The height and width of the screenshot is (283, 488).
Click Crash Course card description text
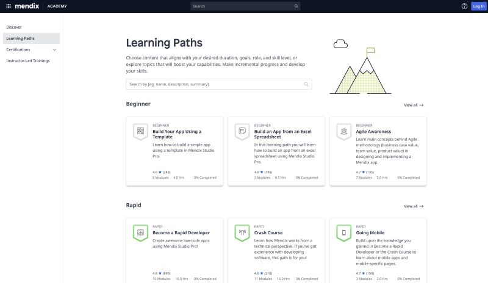pos(285,249)
